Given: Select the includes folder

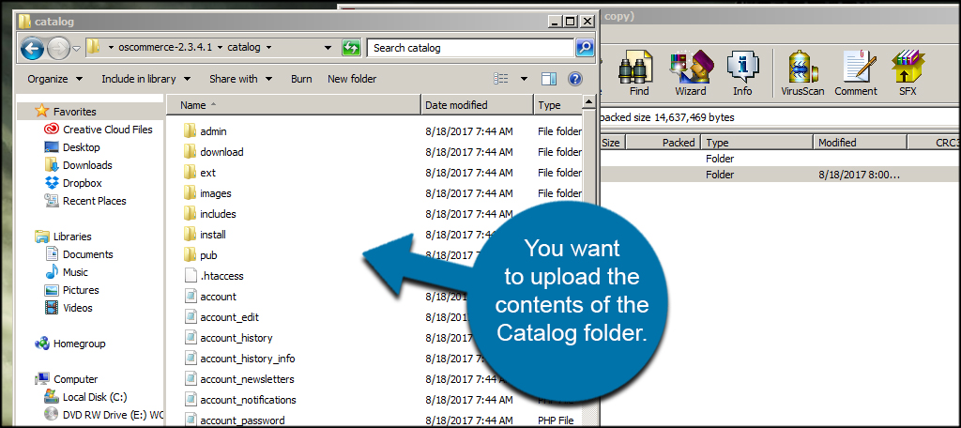Looking at the screenshot, I should [x=209, y=214].
